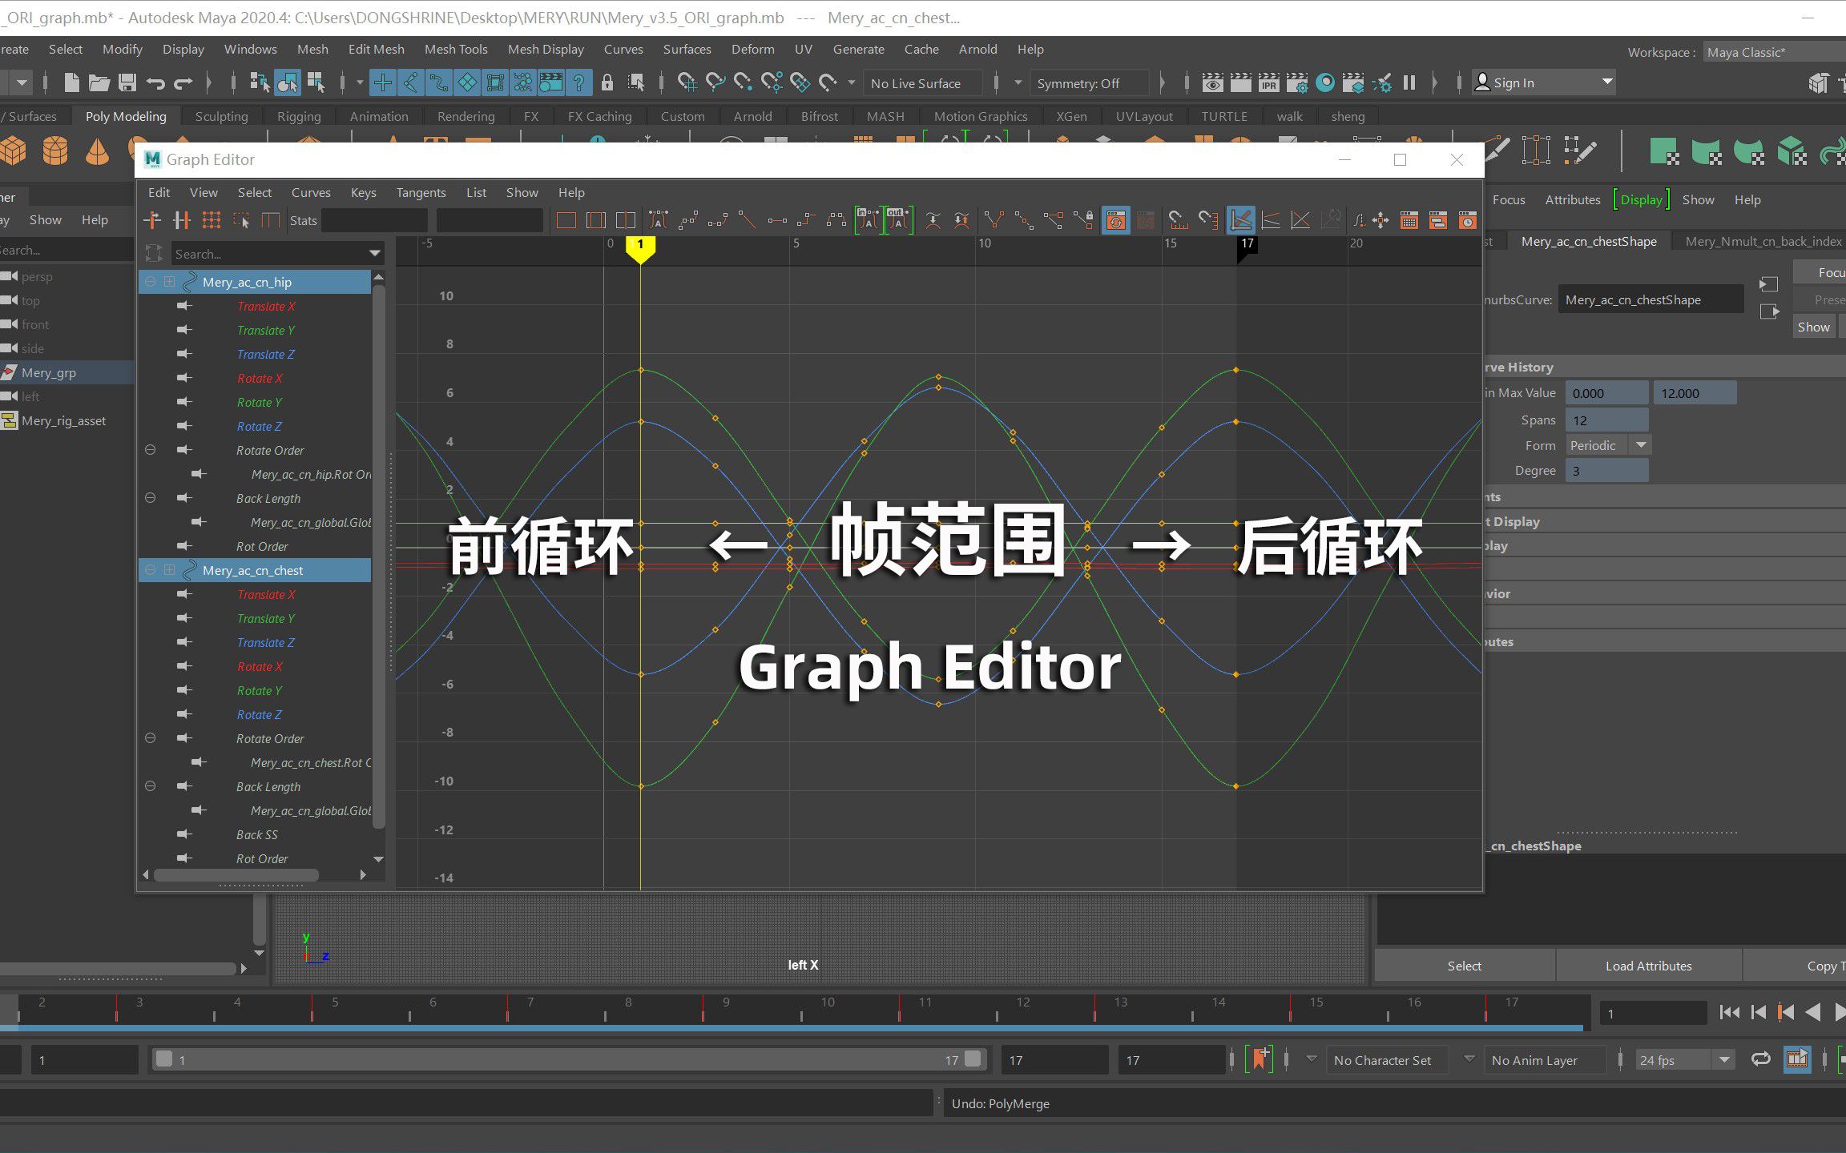Viewport: 1846px width, 1153px height.
Task: Switch to the Mery_ac_cn_chestShape tab
Action: tap(1590, 241)
